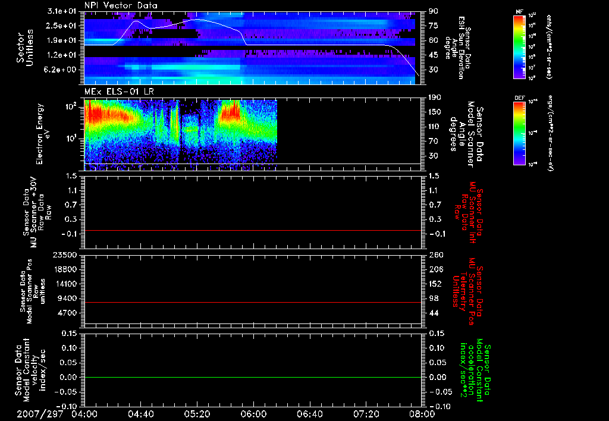
Task: Click the green 'Model Constant acceleration' label
Action: tap(475, 371)
